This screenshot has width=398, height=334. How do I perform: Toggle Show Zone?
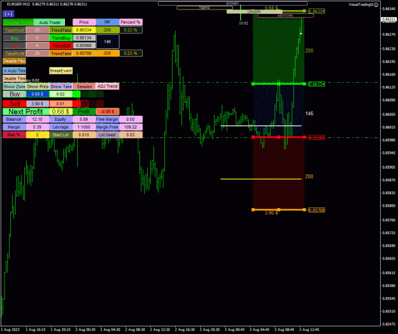[14, 87]
